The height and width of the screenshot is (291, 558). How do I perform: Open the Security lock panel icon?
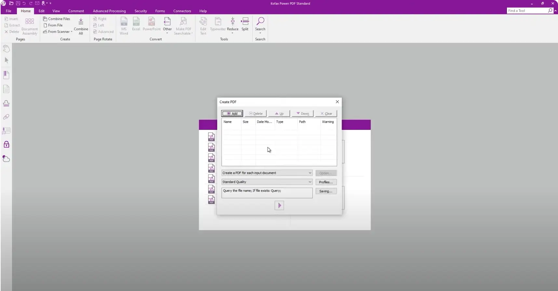(6, 145)
